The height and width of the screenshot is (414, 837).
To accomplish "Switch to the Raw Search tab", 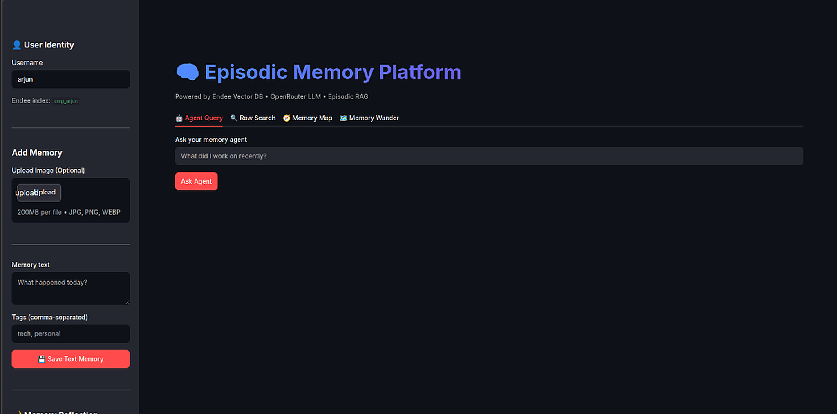I will (253, 118).
